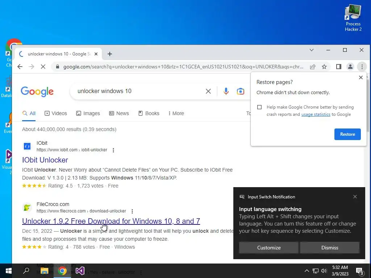Check the send crash reports checkbox

pyautogui.click(x=259, y=107)
